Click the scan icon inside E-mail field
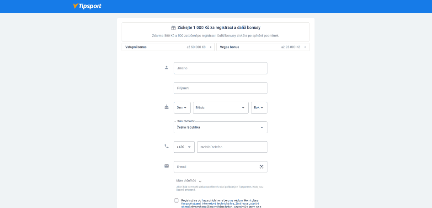The image size is (432, 208). [x=261, y=167]
